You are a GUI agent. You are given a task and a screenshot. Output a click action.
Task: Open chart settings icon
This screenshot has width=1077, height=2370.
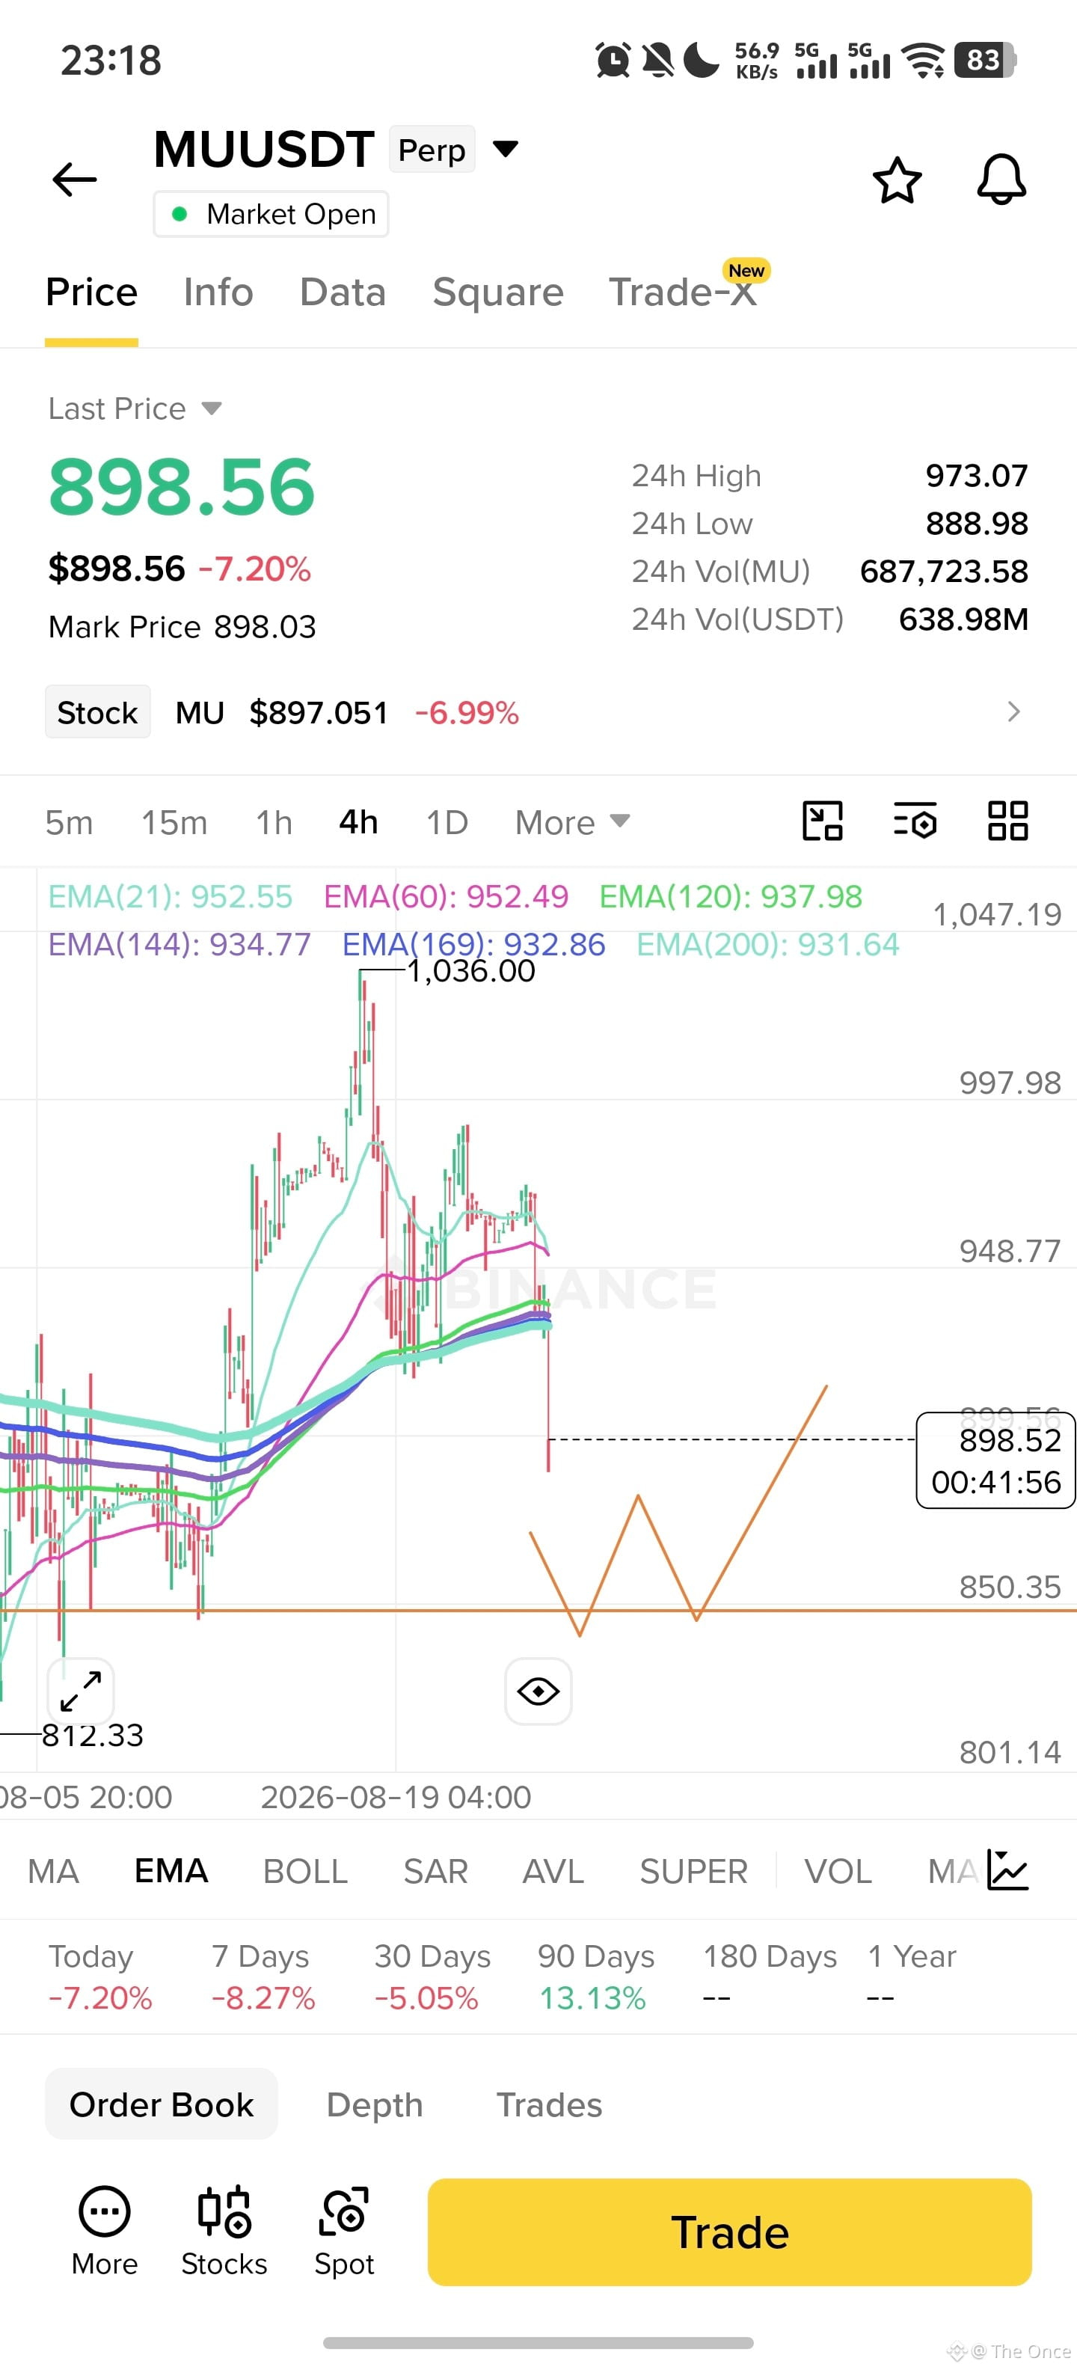[x=915, y=821]
